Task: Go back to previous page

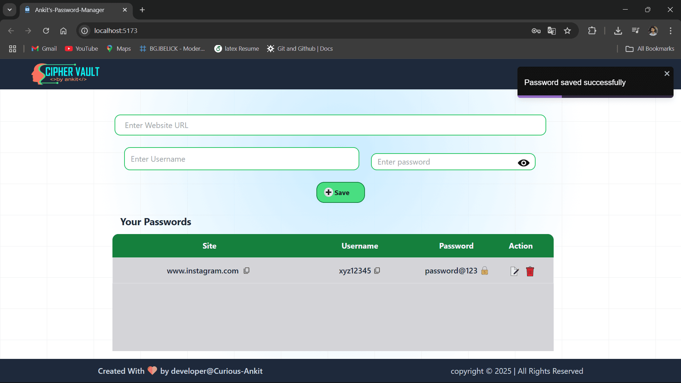Action: pyautogui.click(x=11, y=31)
